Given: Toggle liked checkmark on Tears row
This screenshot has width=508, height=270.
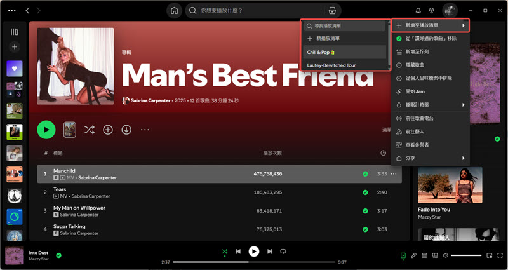Looking at the screenshot, I should coord(366,192).
